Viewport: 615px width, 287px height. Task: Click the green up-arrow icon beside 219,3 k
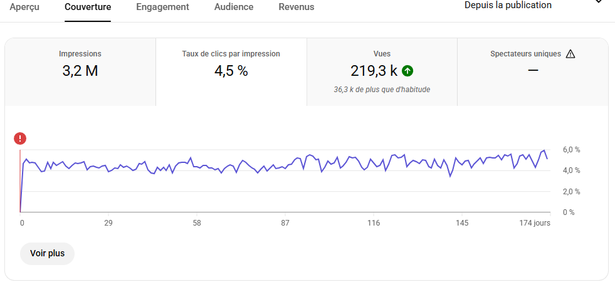click(x=407, y=71)
